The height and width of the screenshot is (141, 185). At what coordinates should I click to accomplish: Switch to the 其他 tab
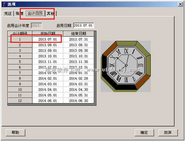pos(51,13)
